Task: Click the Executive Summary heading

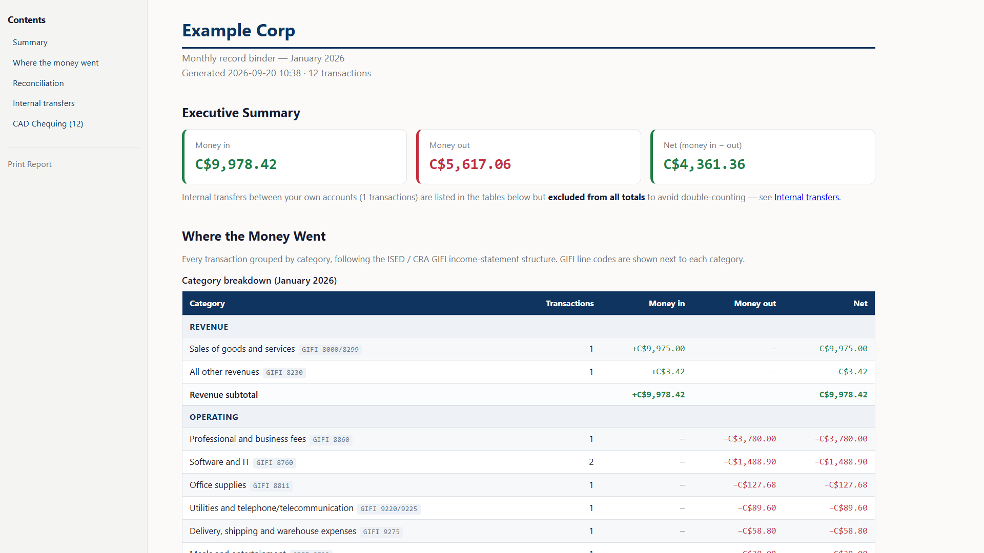Action: pyautogui.click(x=241, y=113)
